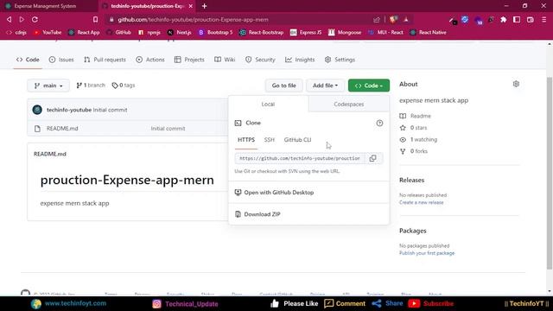Click Publish your first package link

(427, 253)
